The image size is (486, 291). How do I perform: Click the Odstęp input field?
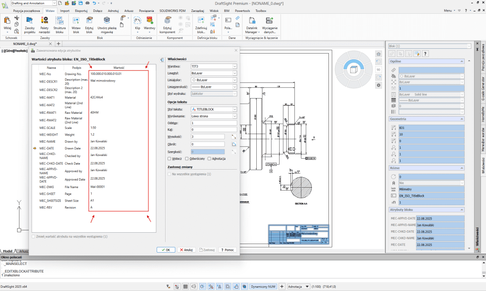[214, 123]
